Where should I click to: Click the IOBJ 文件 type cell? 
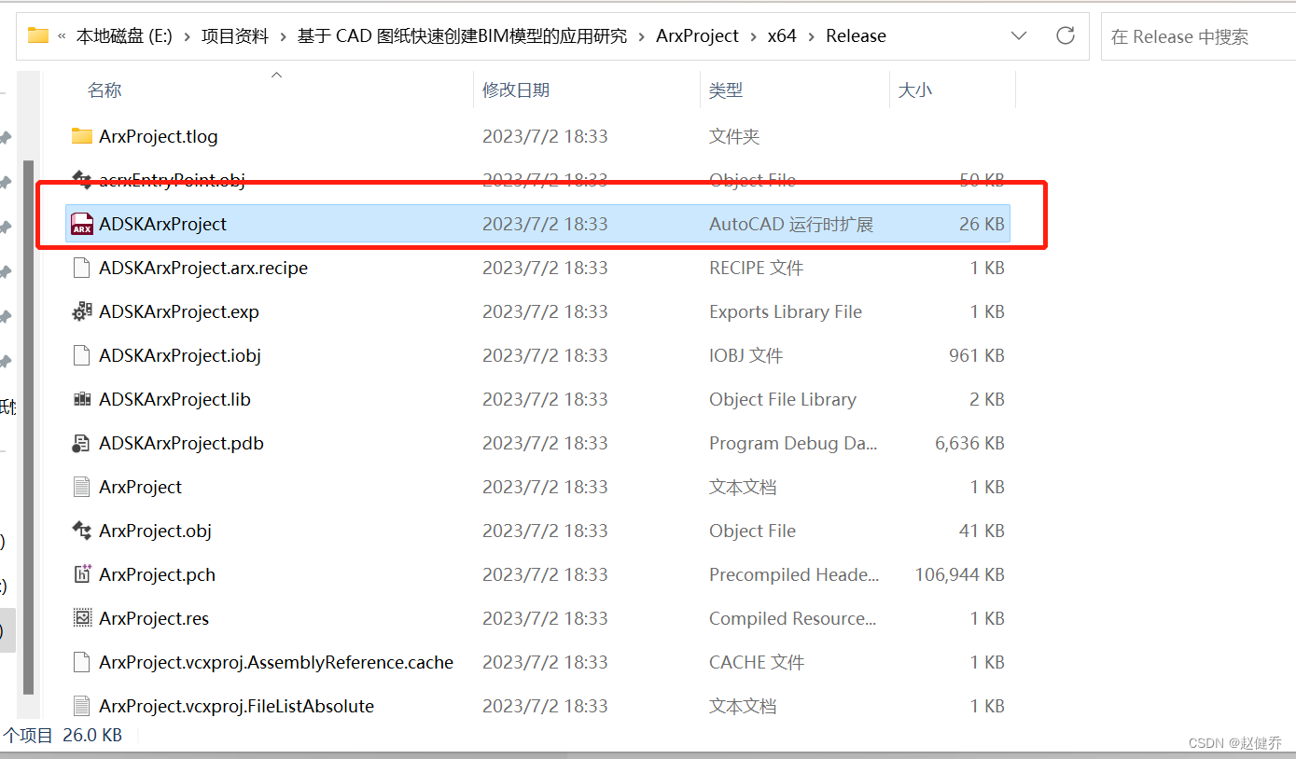point(746,355)
